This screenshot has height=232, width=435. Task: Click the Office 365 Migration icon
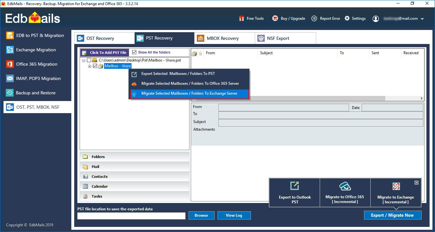pyautogui.click(x=10, y=64)
